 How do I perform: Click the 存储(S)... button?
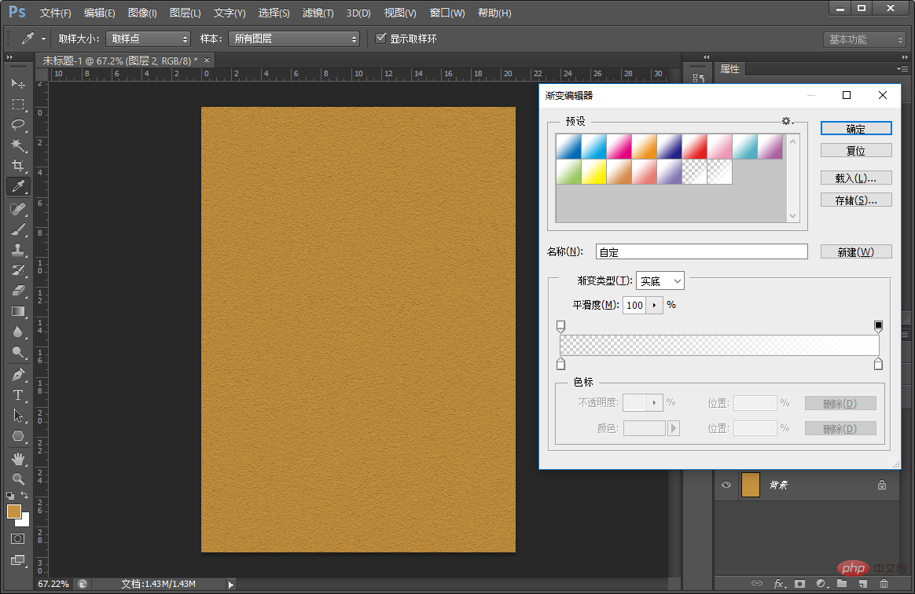pyautogui.click(x=856, y=200)
